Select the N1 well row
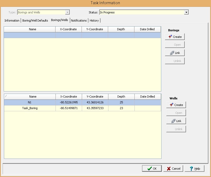Viewport: 211px width, 177px height. [29, 102]
